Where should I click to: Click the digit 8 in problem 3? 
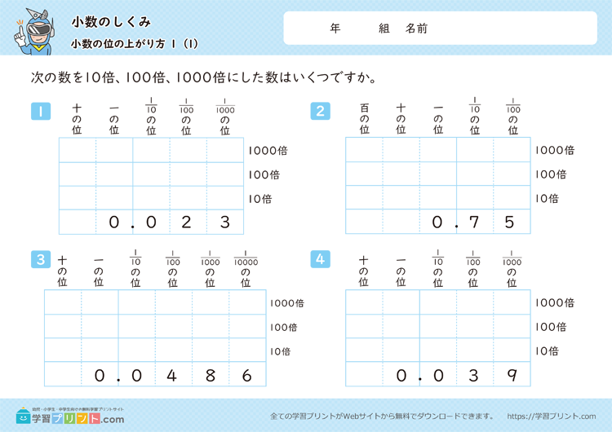tap(210, 376)
